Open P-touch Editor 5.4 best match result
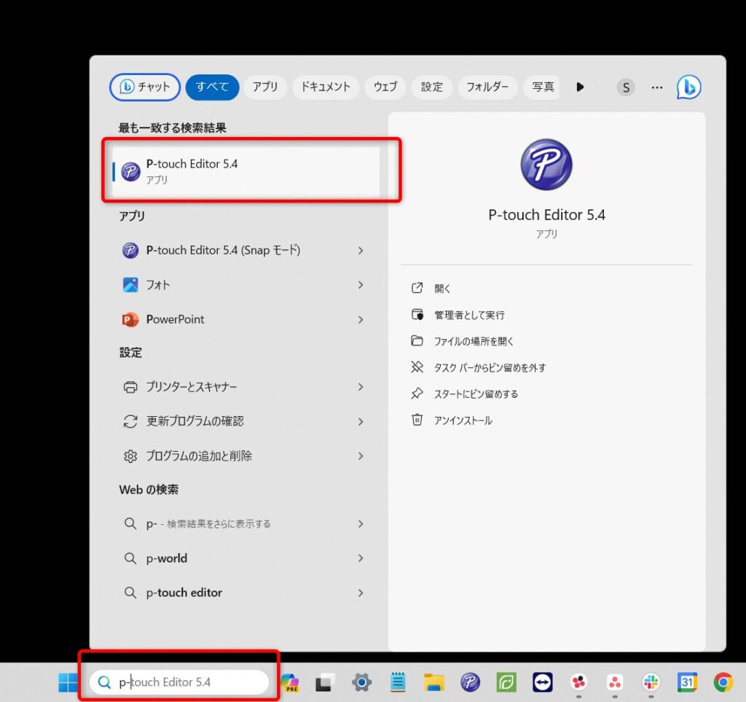The image size is (746, 702). pos(246,171)
